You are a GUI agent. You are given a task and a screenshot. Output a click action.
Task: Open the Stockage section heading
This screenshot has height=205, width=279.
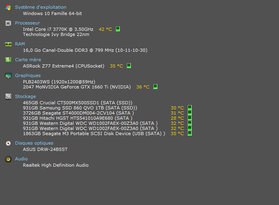[x=25, y=96]
